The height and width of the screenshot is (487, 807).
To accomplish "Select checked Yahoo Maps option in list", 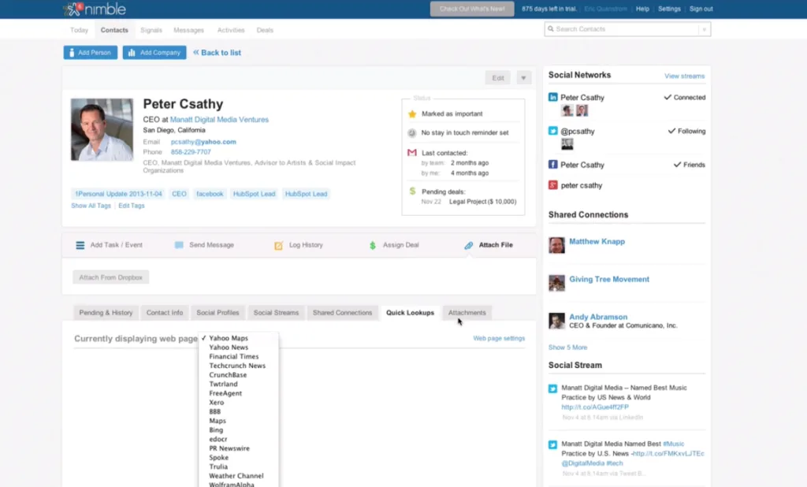I will [x=229, y=338].
